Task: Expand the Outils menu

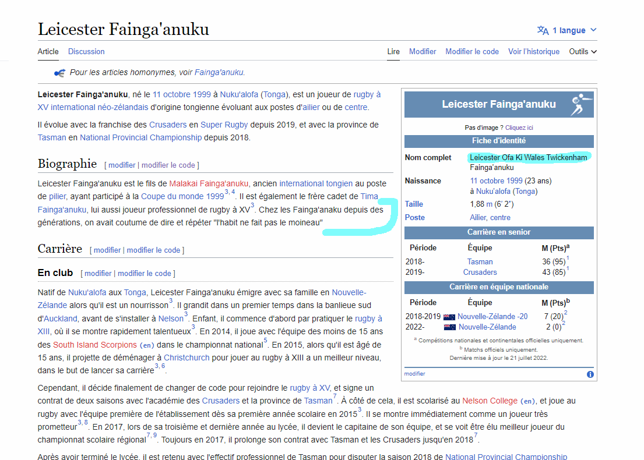Action: 583,52
